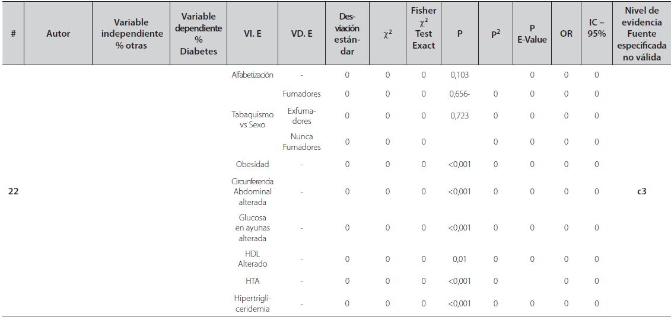Image resolution: width=671 pixels, height=317 pixels.
Task: Click the OR column header
Action: [x=566, y=34]
